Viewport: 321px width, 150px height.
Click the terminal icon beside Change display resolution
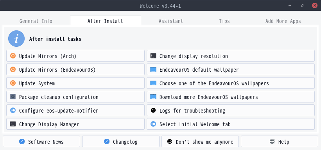coord(153,56)
